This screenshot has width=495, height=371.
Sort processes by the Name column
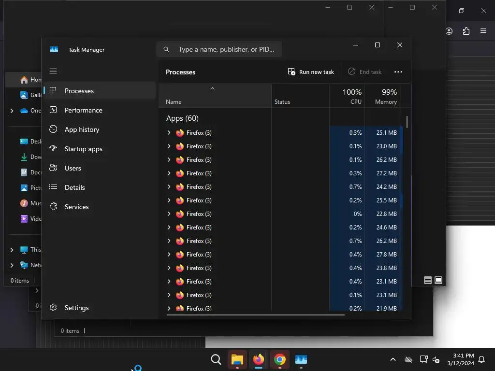tap(215, 96)
